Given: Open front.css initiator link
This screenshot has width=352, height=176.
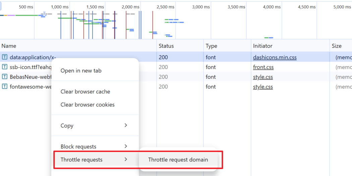Looking at the screenshot, I should pos(263,67).
